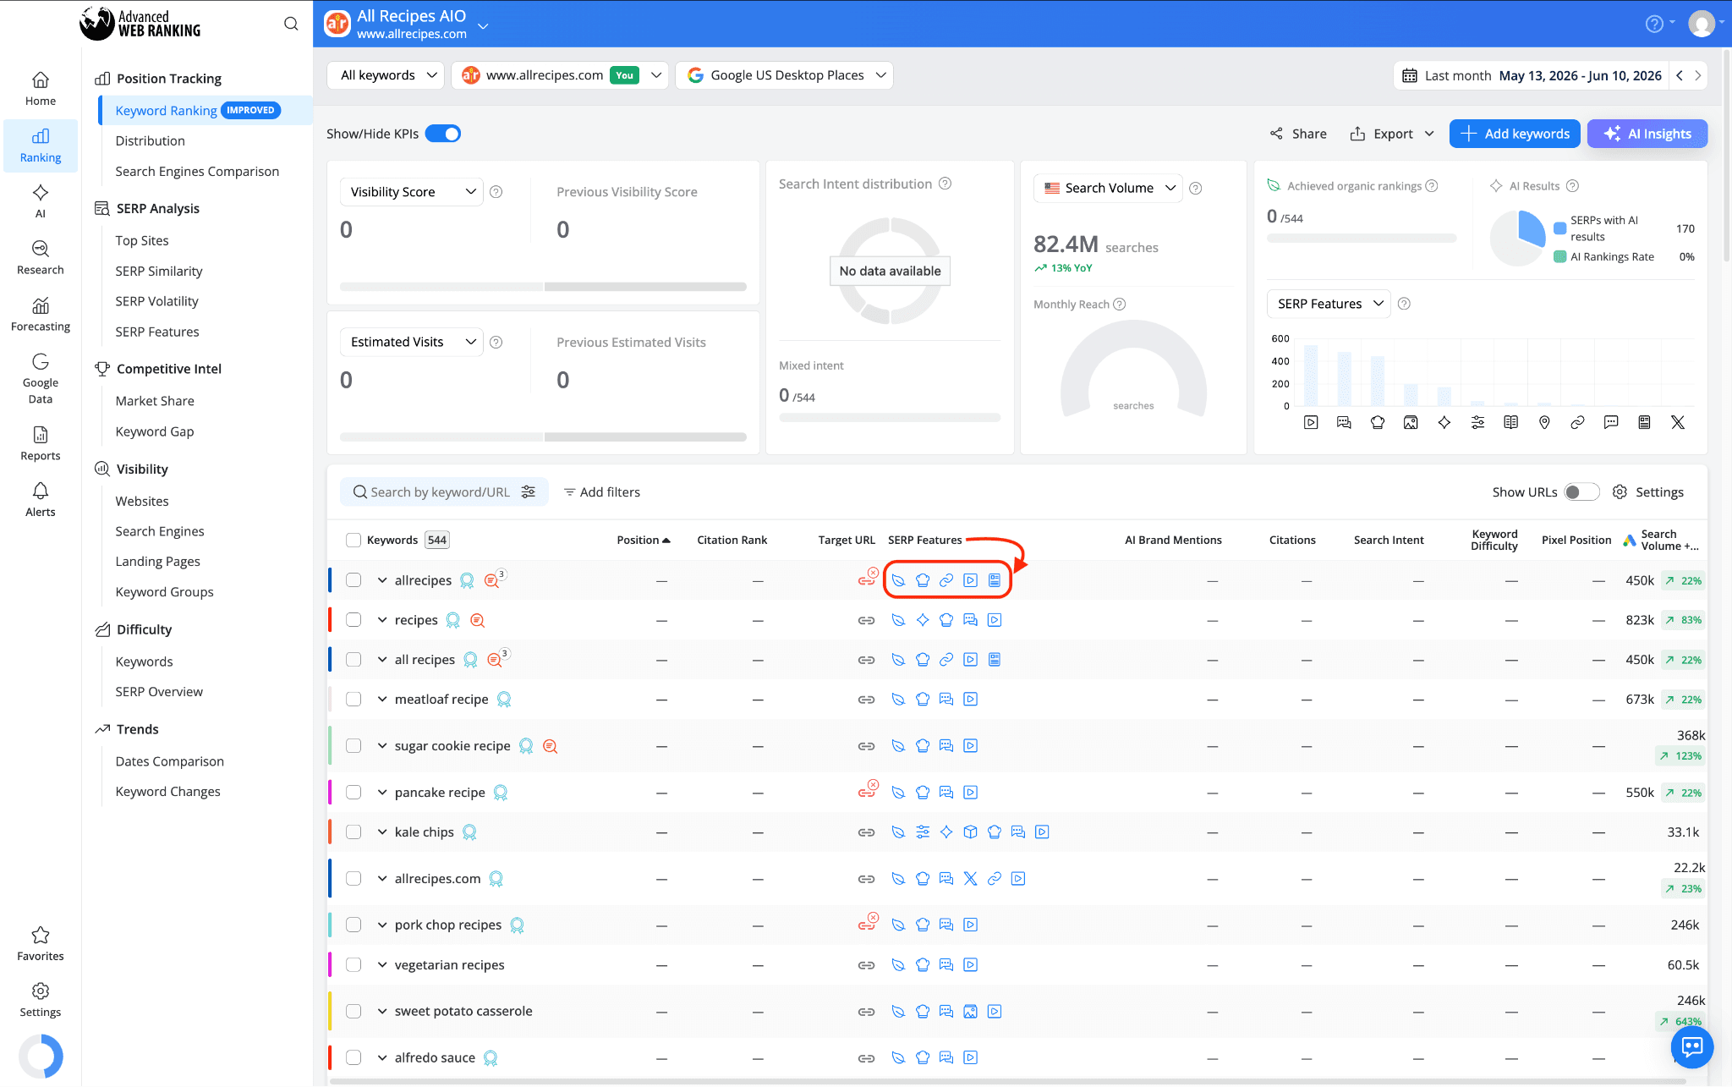Screen dimensions: 1732x1087
Task: Open the Google Data sidebar section
Action: (x=41, y=378)
